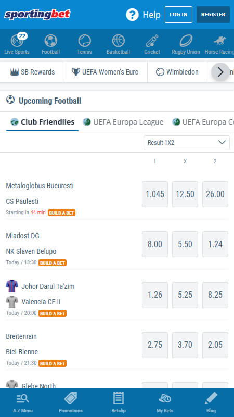Show more quick links with right chevron
The image size is (234, 417).
(220, 72)
